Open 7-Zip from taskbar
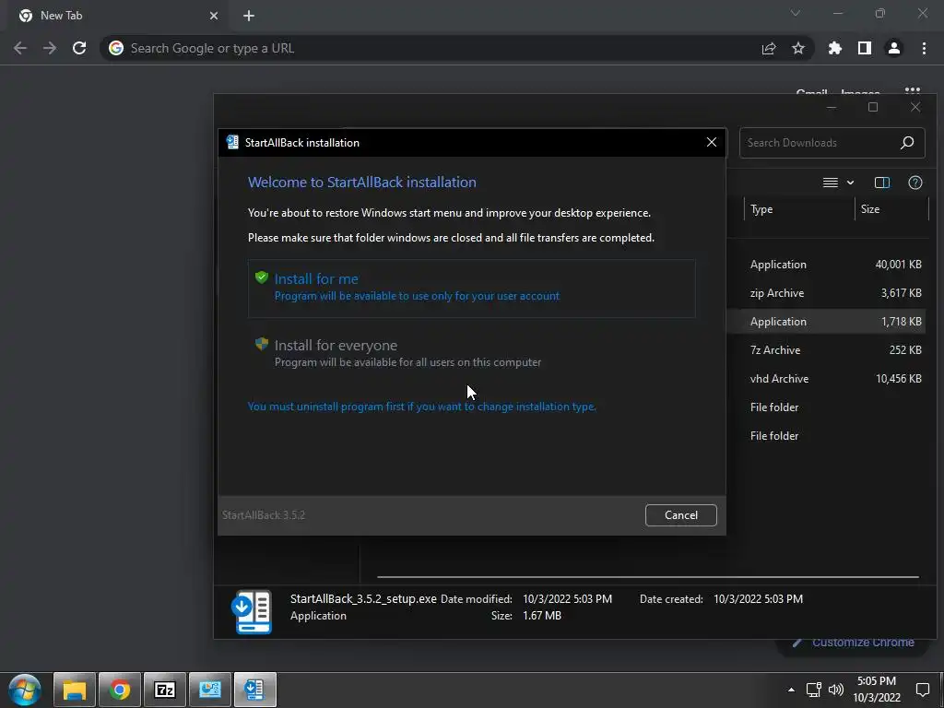The height and width of the screenshot is (708, 944). pyautogui.click(x=164, y=690)
